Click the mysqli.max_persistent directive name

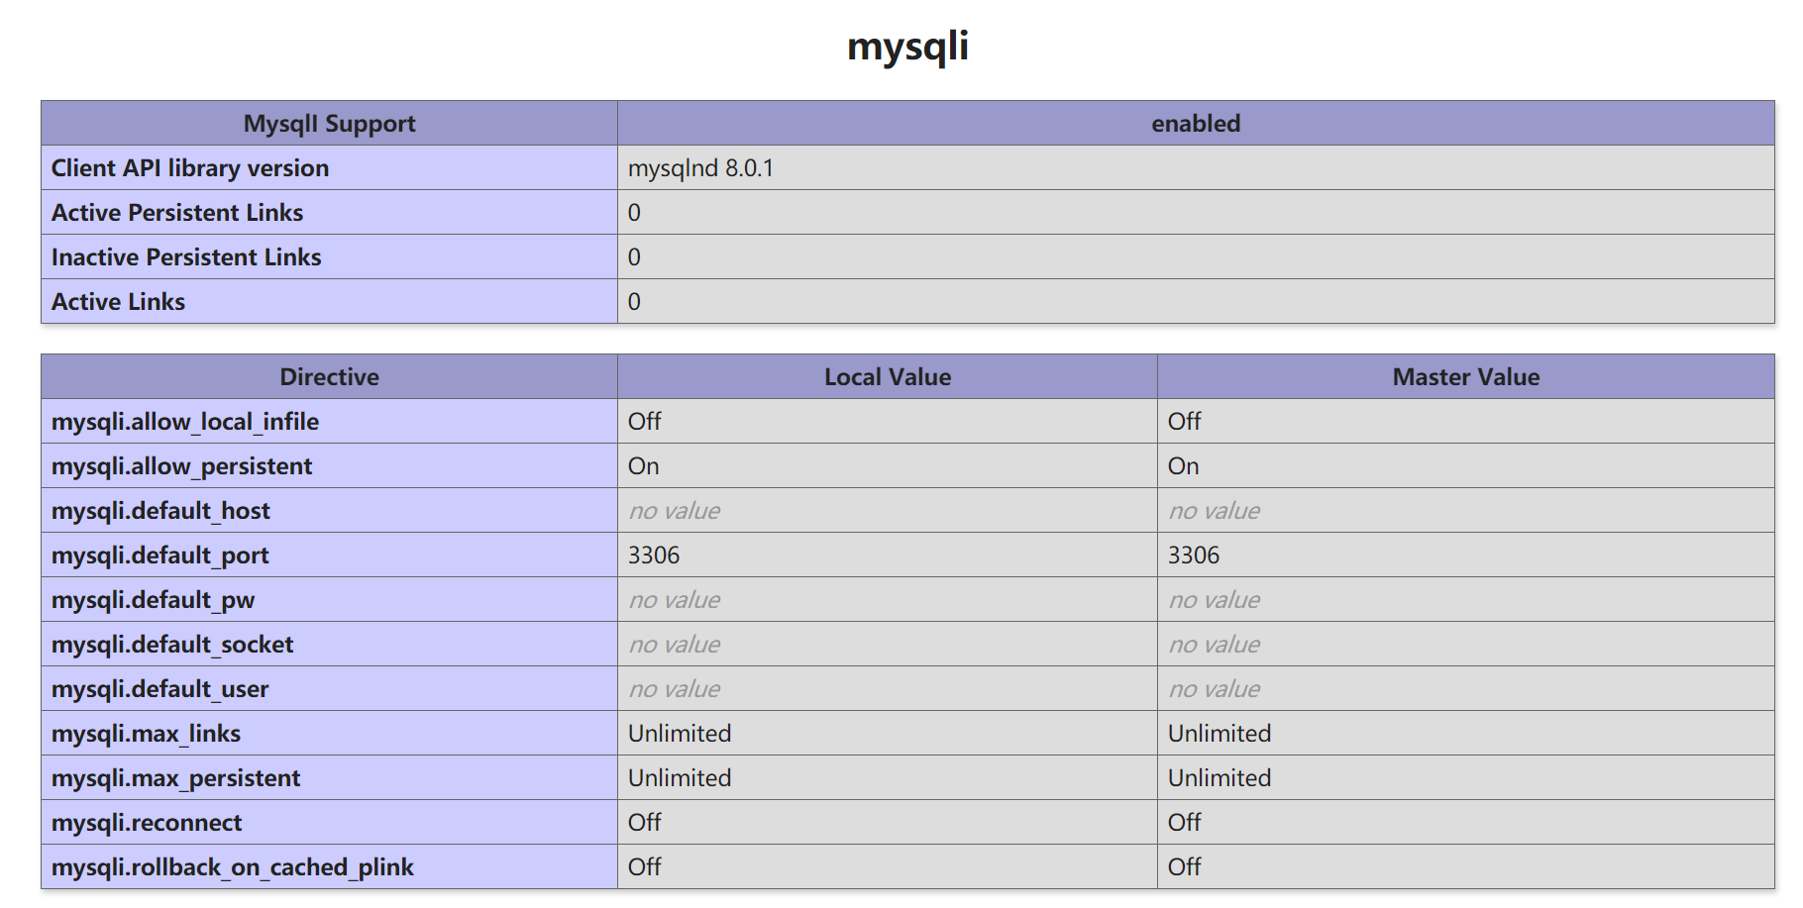click(175, 778)
